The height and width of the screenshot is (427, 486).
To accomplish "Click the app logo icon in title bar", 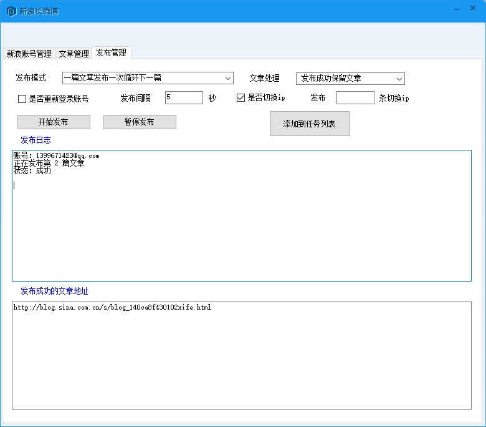I will pyautogui.click(x=11, y=11).
